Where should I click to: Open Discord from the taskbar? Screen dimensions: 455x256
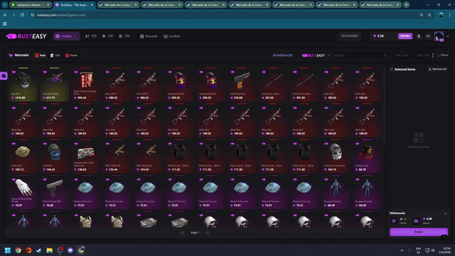click(x=70, y=250)
